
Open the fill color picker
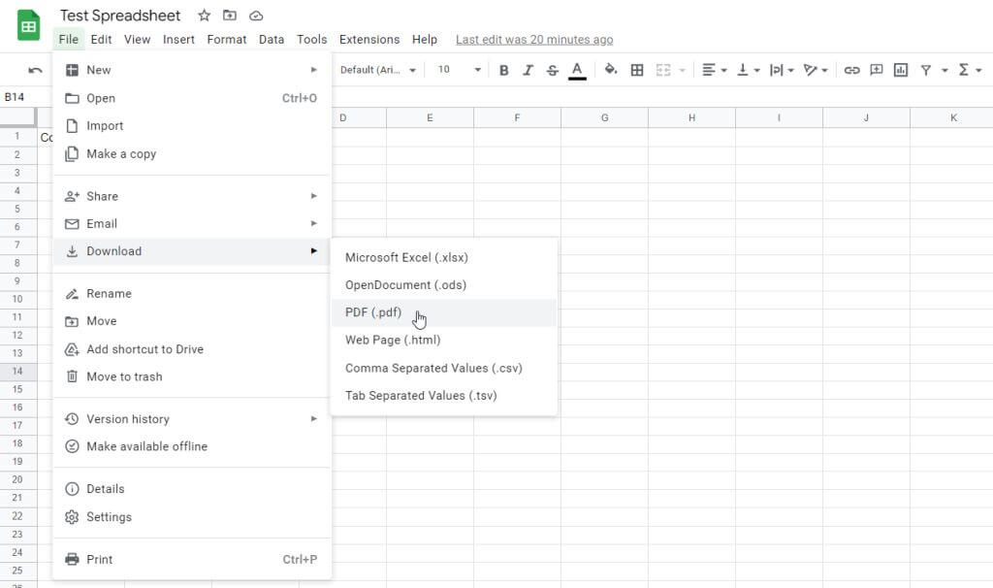pos(611,70)
